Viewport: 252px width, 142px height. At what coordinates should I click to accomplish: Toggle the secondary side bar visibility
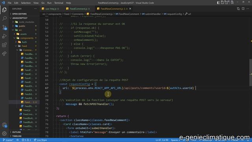point(227,2)
